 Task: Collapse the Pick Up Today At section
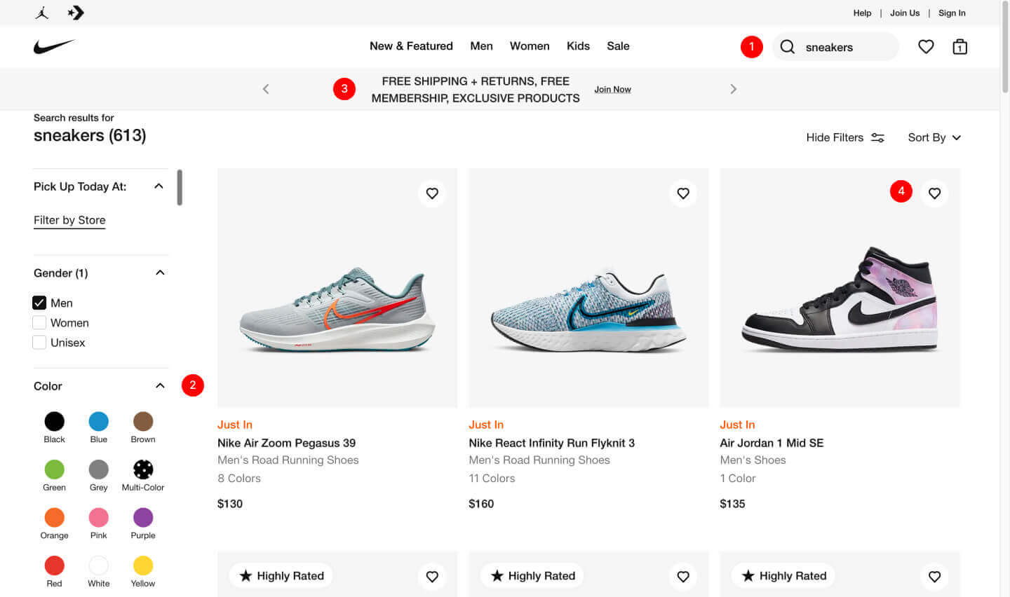coord(159,186)
